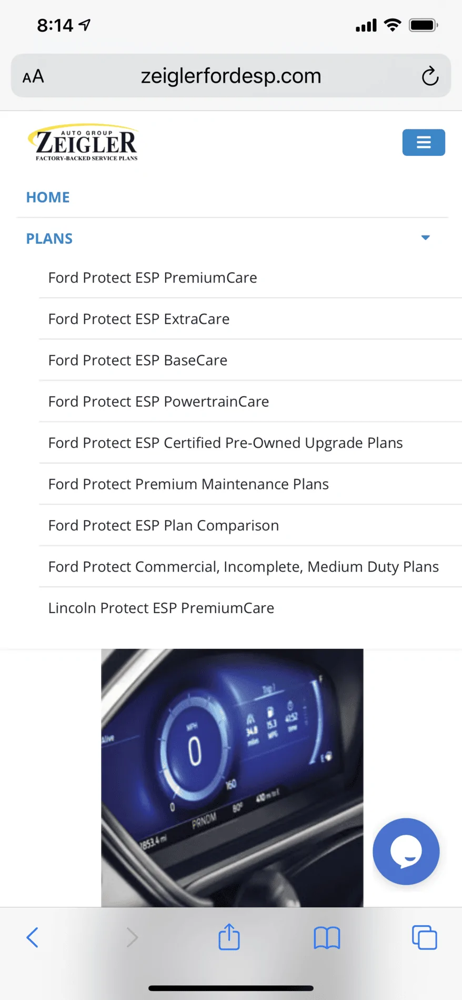Tap the Safari reload page icon

[430, 76]
